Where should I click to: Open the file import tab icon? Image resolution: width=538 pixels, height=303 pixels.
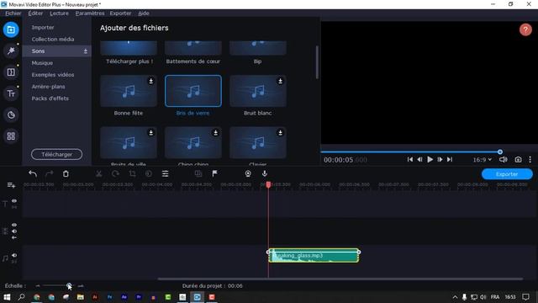pyautogui.click(x=11, y=29)
